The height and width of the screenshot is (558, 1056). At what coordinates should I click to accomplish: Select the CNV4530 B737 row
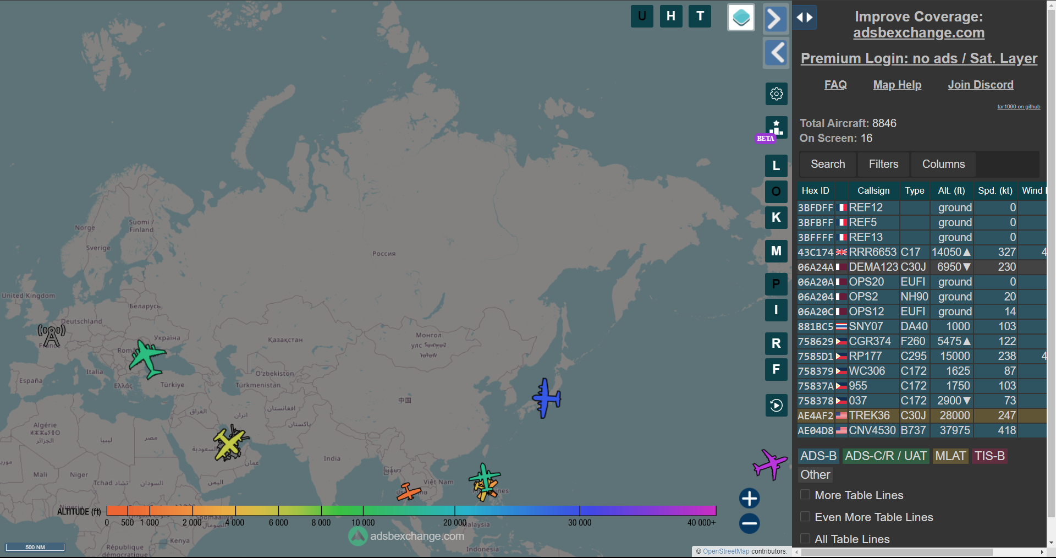point(922,430)
